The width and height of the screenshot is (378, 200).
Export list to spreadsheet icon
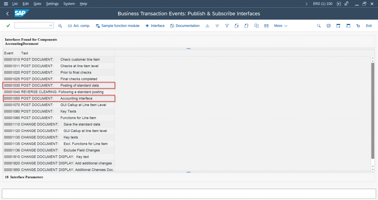pos(237,26)
